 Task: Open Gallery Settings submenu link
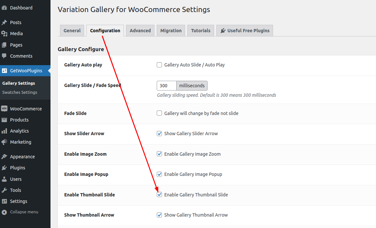[x=19, y=83]
